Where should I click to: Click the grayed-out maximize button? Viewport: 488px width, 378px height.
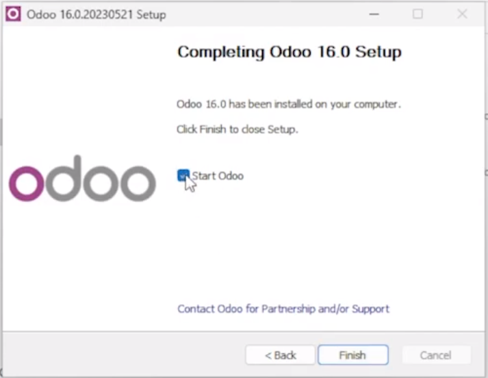418,14
